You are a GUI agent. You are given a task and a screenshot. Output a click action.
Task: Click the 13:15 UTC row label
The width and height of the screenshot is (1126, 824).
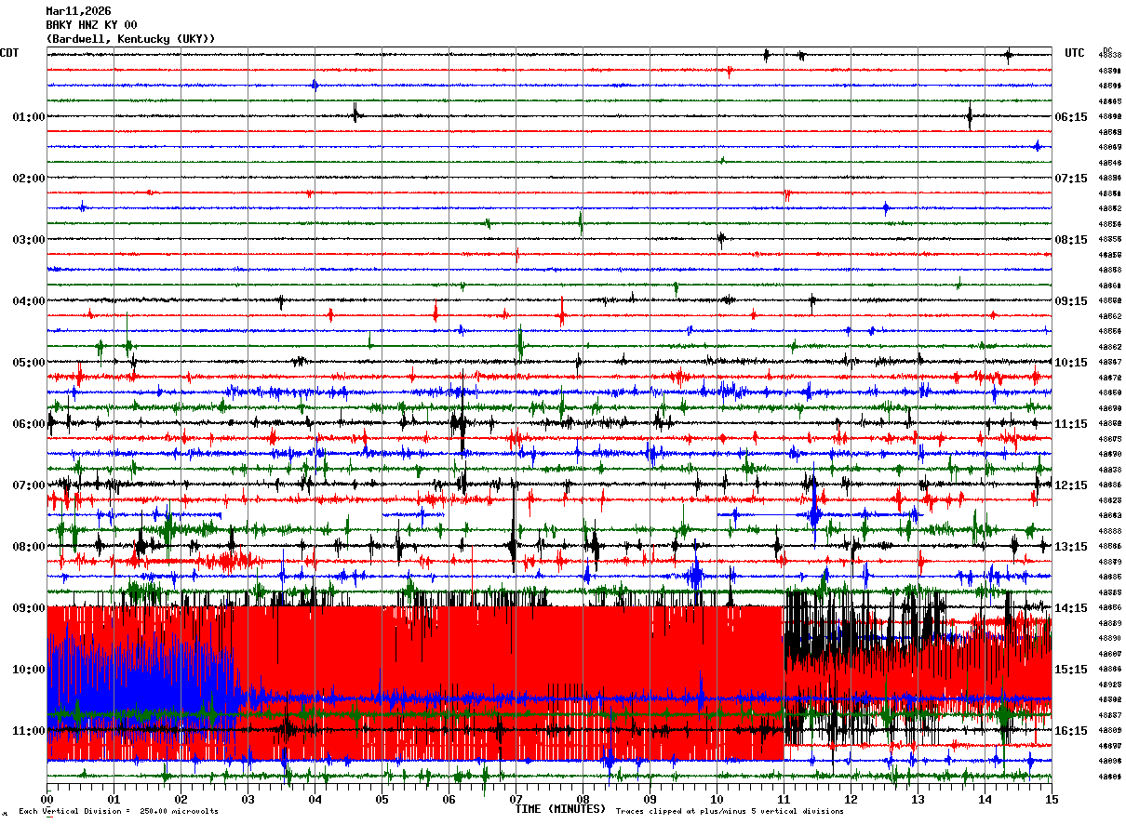click(x=1070, y=547)
